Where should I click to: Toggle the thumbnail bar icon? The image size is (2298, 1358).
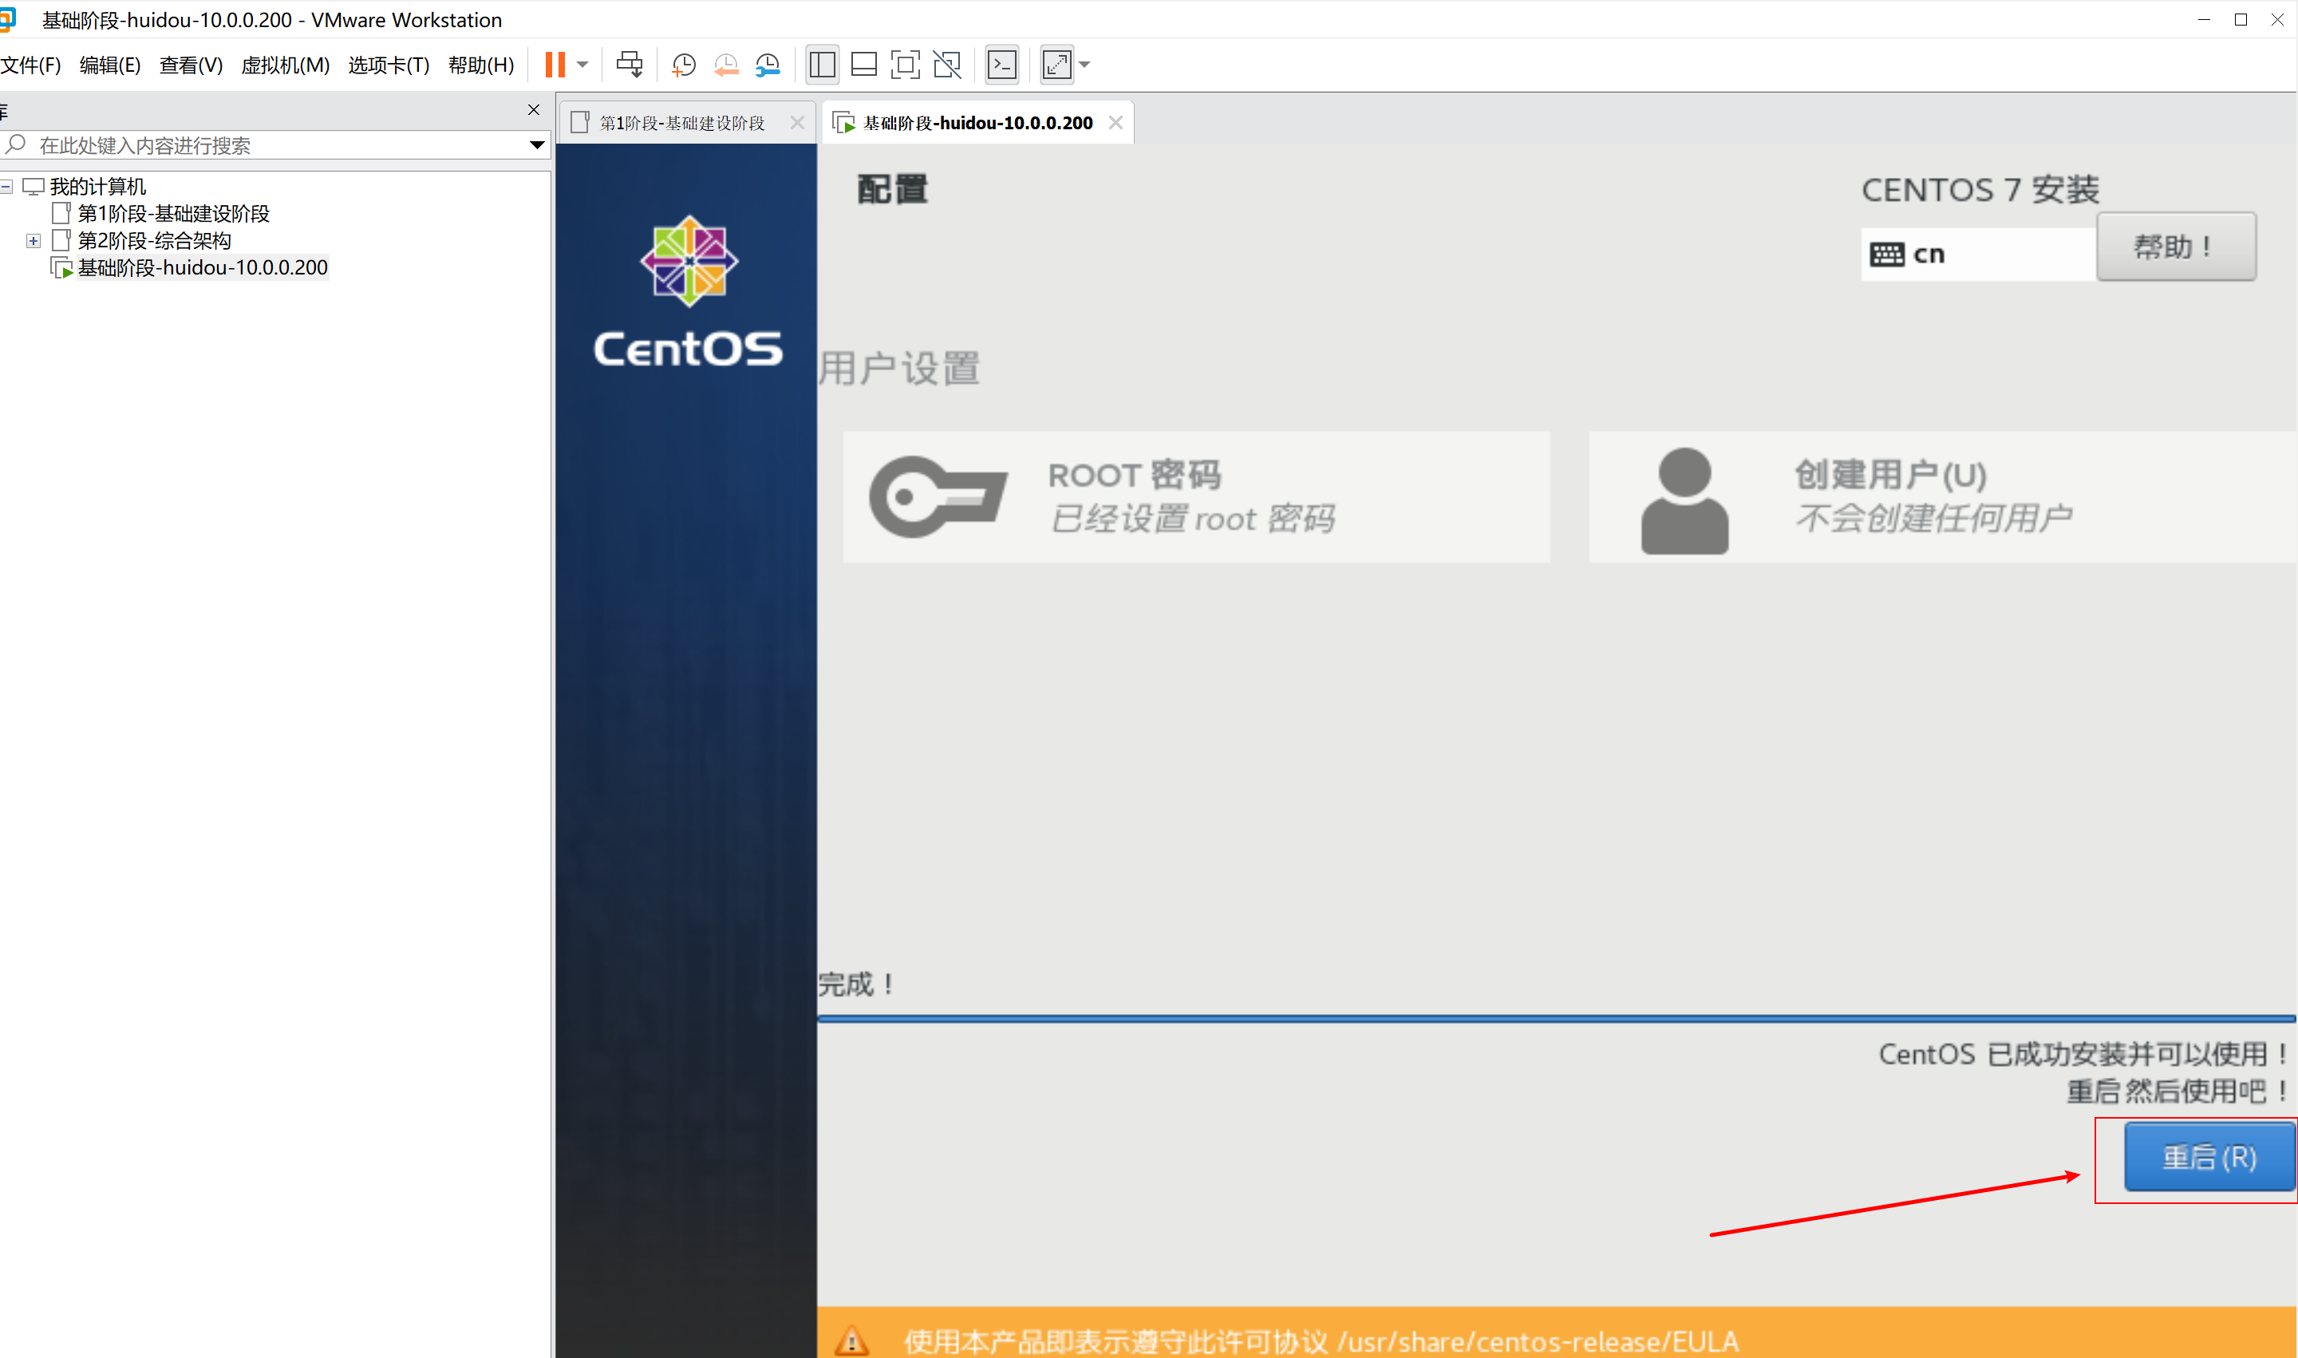[863, 64]
